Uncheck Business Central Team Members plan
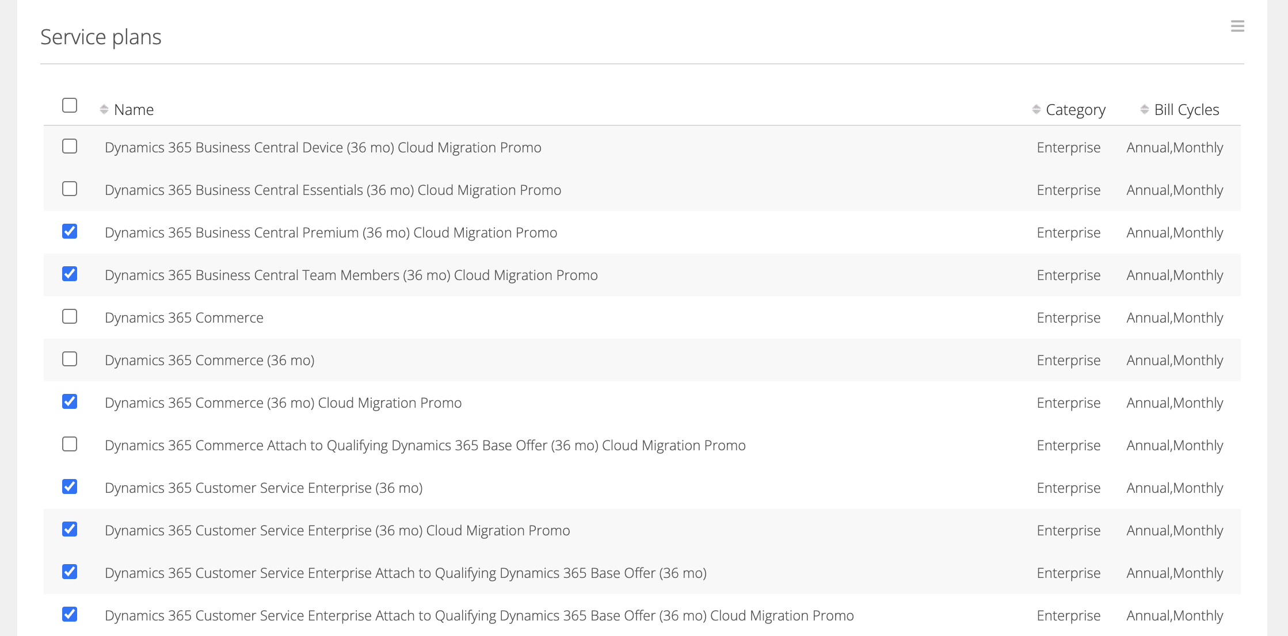This screenshot has height=636, width=1288. pos(70,274)
